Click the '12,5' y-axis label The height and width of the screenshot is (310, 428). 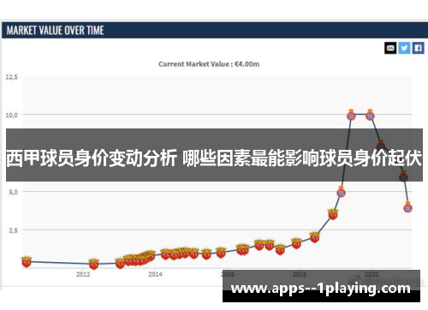point(12,77)
